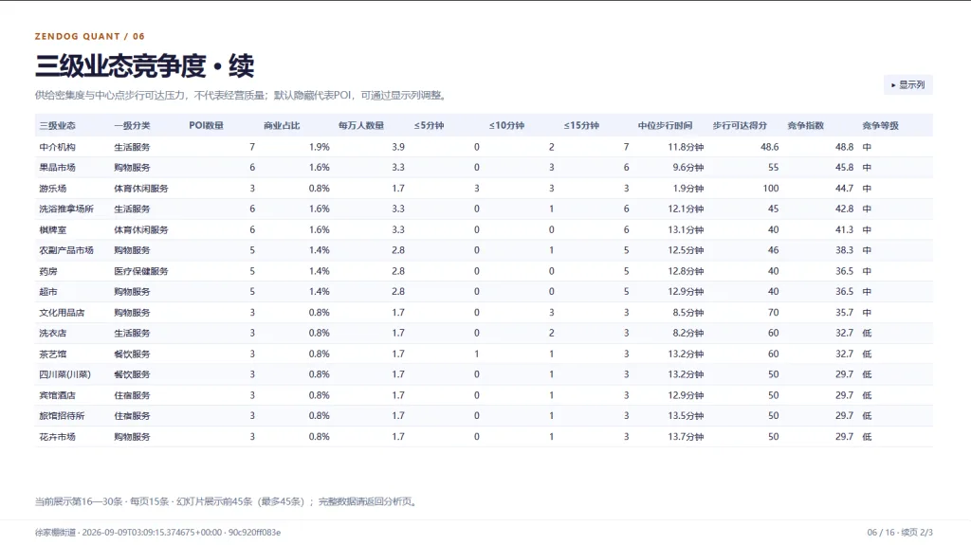This screenshot has height=545, width=971.
Task: Select the 游乐场 row name
Action: coord(53,189)
